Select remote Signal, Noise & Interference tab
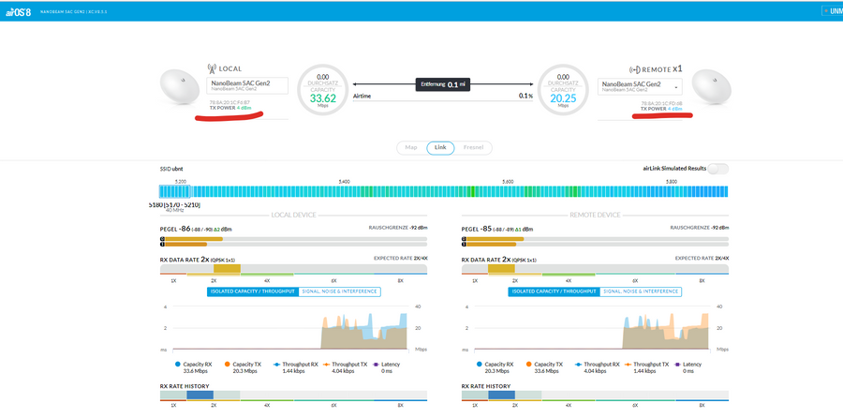This screenshot has width=843, height=418. 641,291
